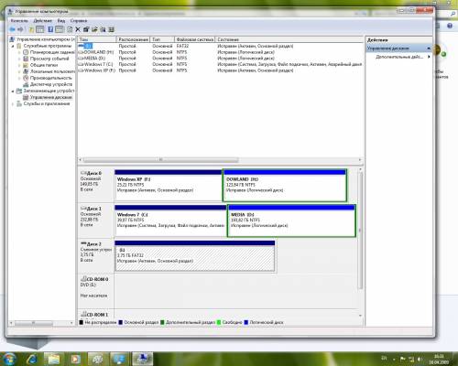Click the disk view vertical scrollbar
The height and width of the screenshot is (366, 458).
click(360, 231)
